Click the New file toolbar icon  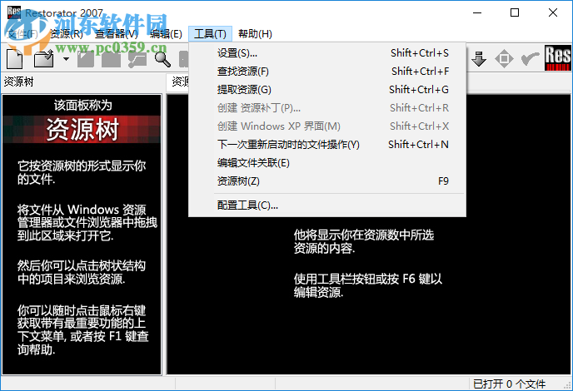pos(15,58)
